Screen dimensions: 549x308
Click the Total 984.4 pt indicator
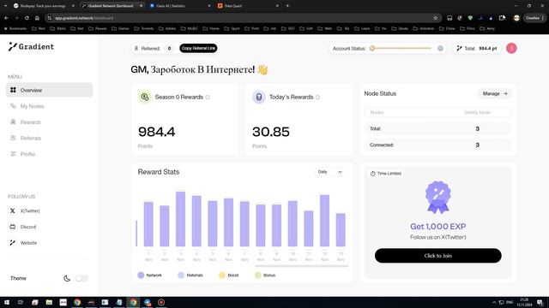tap(477, 48)
